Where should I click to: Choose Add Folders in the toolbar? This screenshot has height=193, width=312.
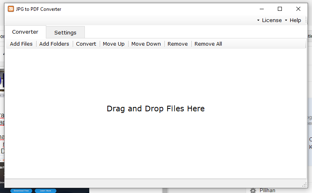coord(54,44)
